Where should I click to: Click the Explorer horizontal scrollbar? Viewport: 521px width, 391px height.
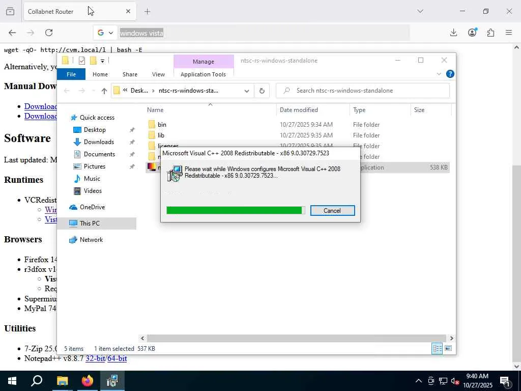(297, 338)
